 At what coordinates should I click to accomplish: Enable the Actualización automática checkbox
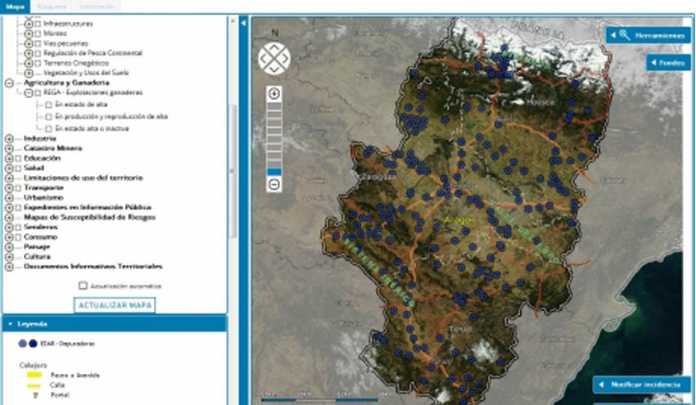(83, 286)
